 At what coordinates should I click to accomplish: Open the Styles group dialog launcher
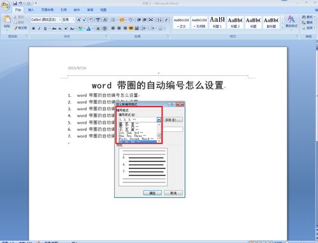(x=297, y=36)
